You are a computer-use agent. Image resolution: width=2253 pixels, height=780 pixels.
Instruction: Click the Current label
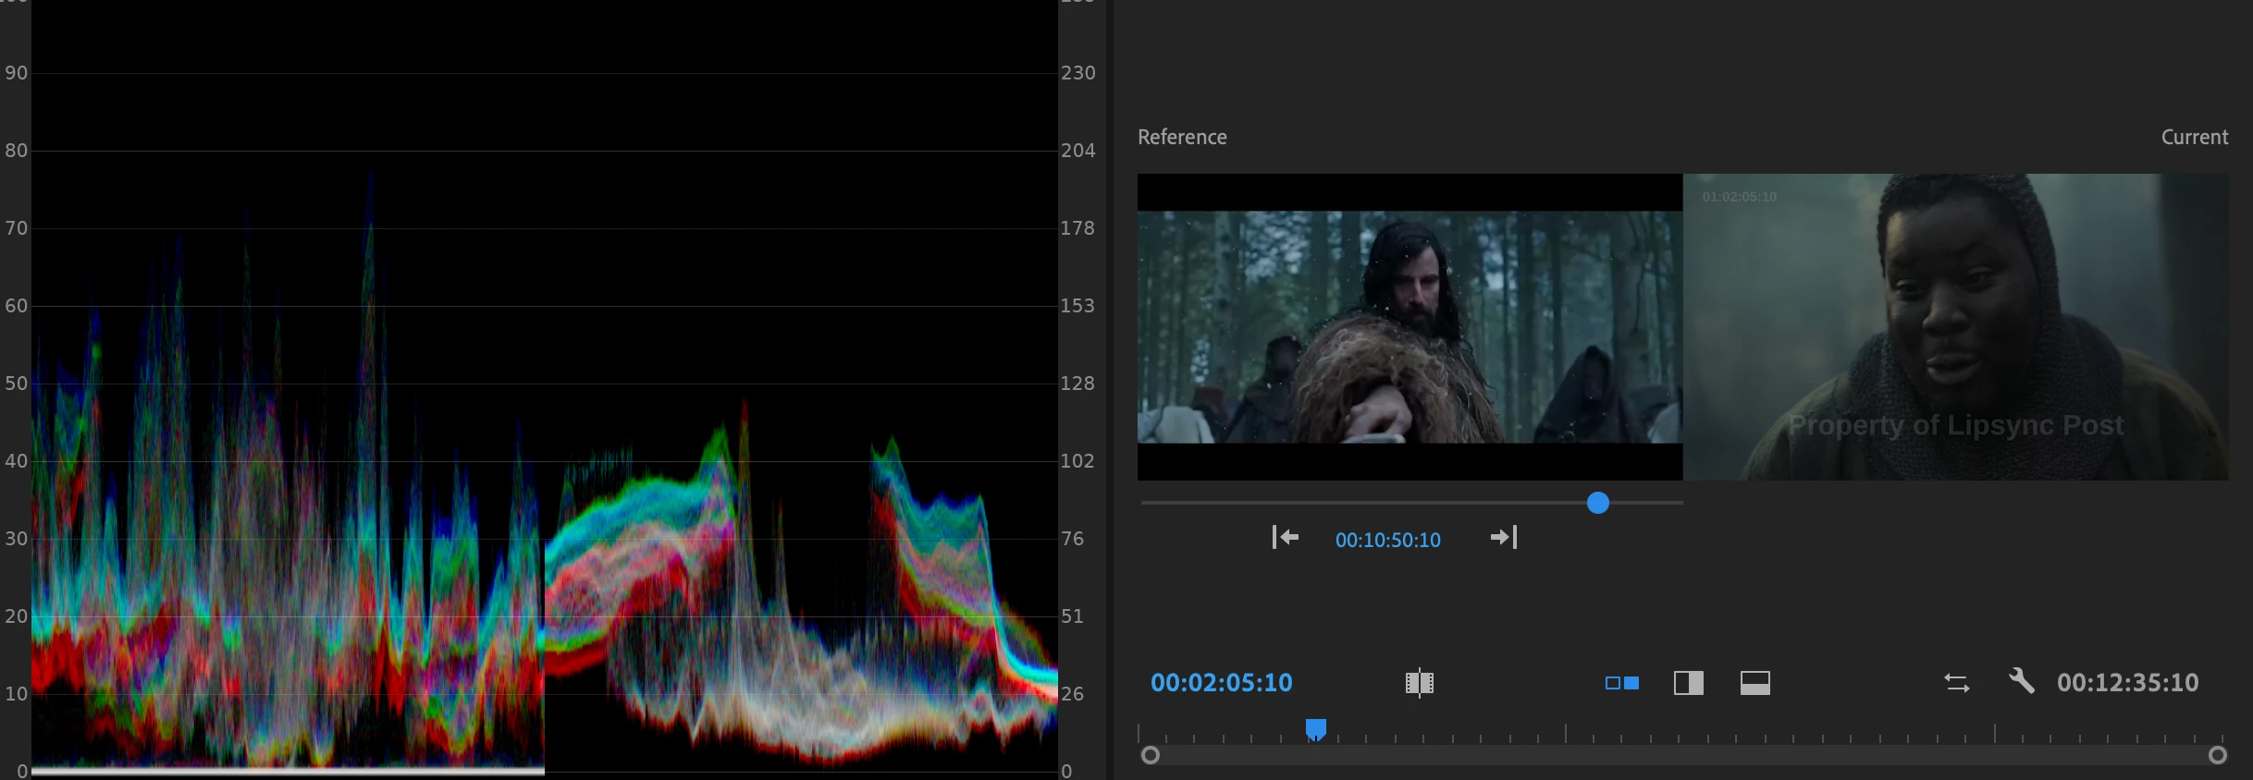2194,137
